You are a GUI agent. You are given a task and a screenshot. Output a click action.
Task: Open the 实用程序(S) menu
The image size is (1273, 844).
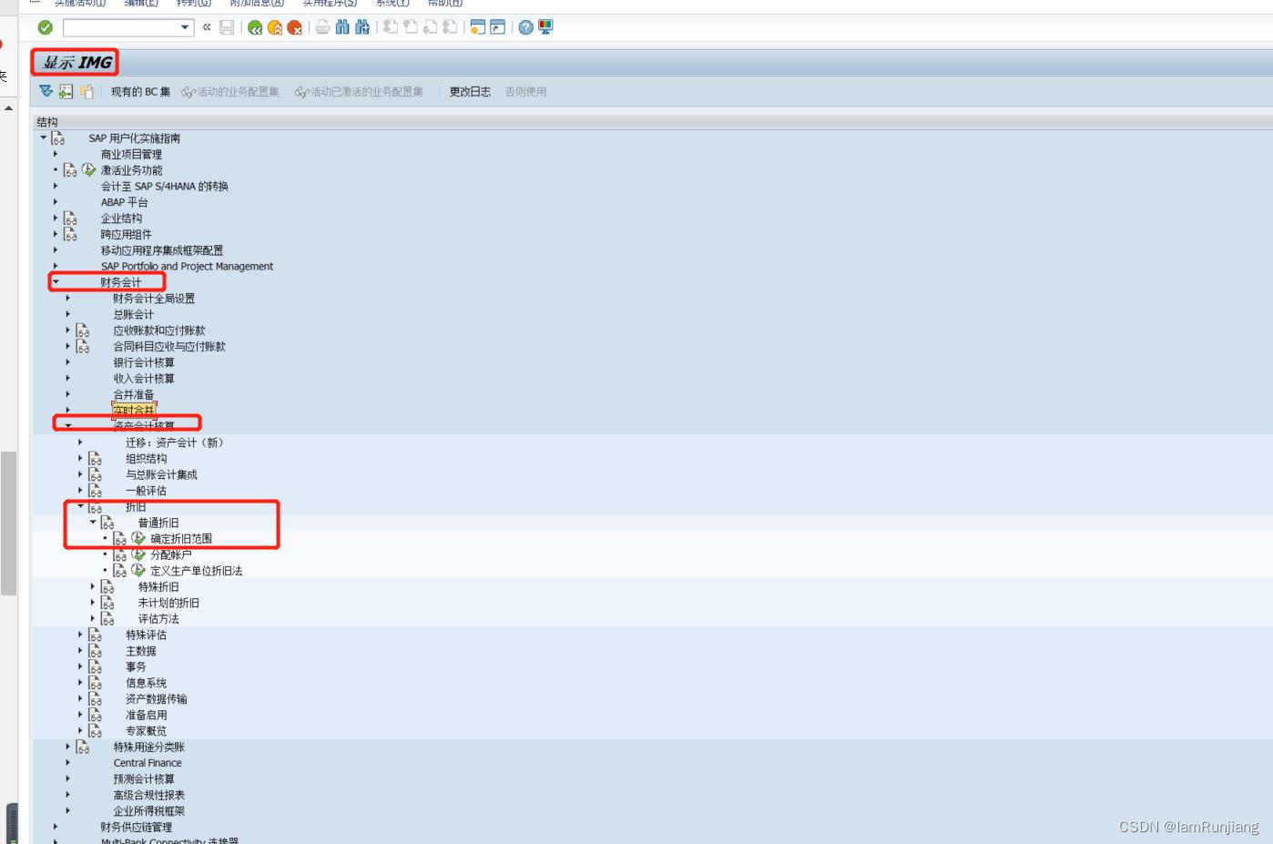click(330, 3)
